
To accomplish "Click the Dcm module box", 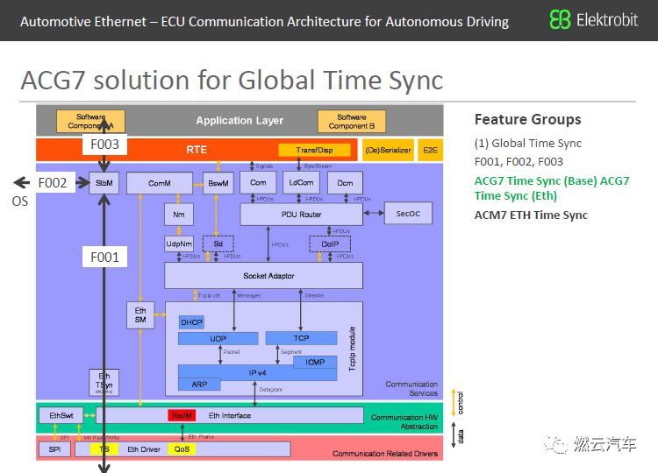I will coord(345,183).
